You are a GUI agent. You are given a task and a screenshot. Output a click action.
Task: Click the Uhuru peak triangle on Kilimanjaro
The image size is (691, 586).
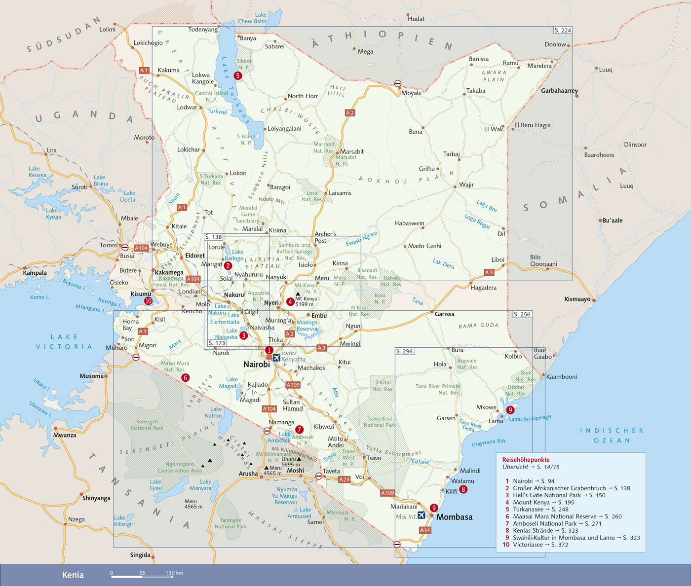click(299, 459)
